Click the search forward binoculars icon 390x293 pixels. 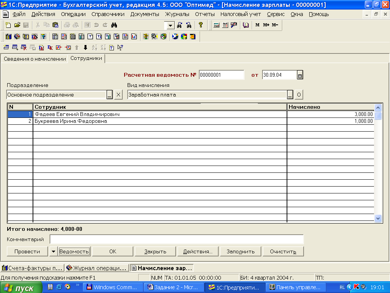(x=180, y=25)
